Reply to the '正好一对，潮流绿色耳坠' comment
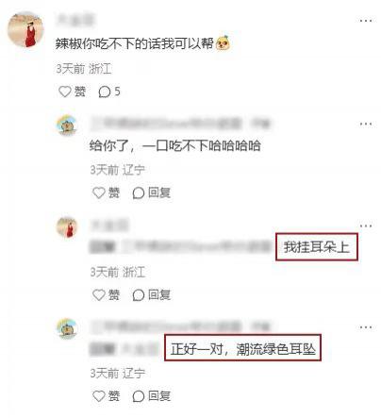381x418 pixels. point(151,396)
